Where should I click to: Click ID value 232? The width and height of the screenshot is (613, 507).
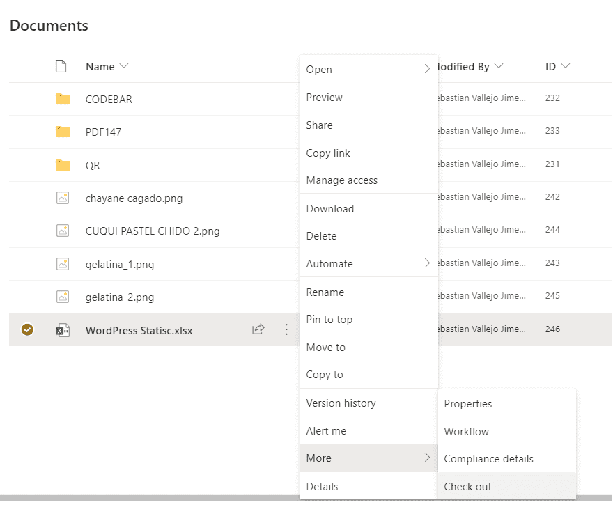point(552,97)
